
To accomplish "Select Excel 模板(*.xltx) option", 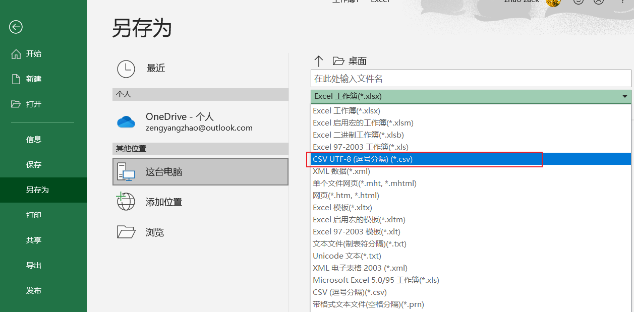I will coord(471,207).
